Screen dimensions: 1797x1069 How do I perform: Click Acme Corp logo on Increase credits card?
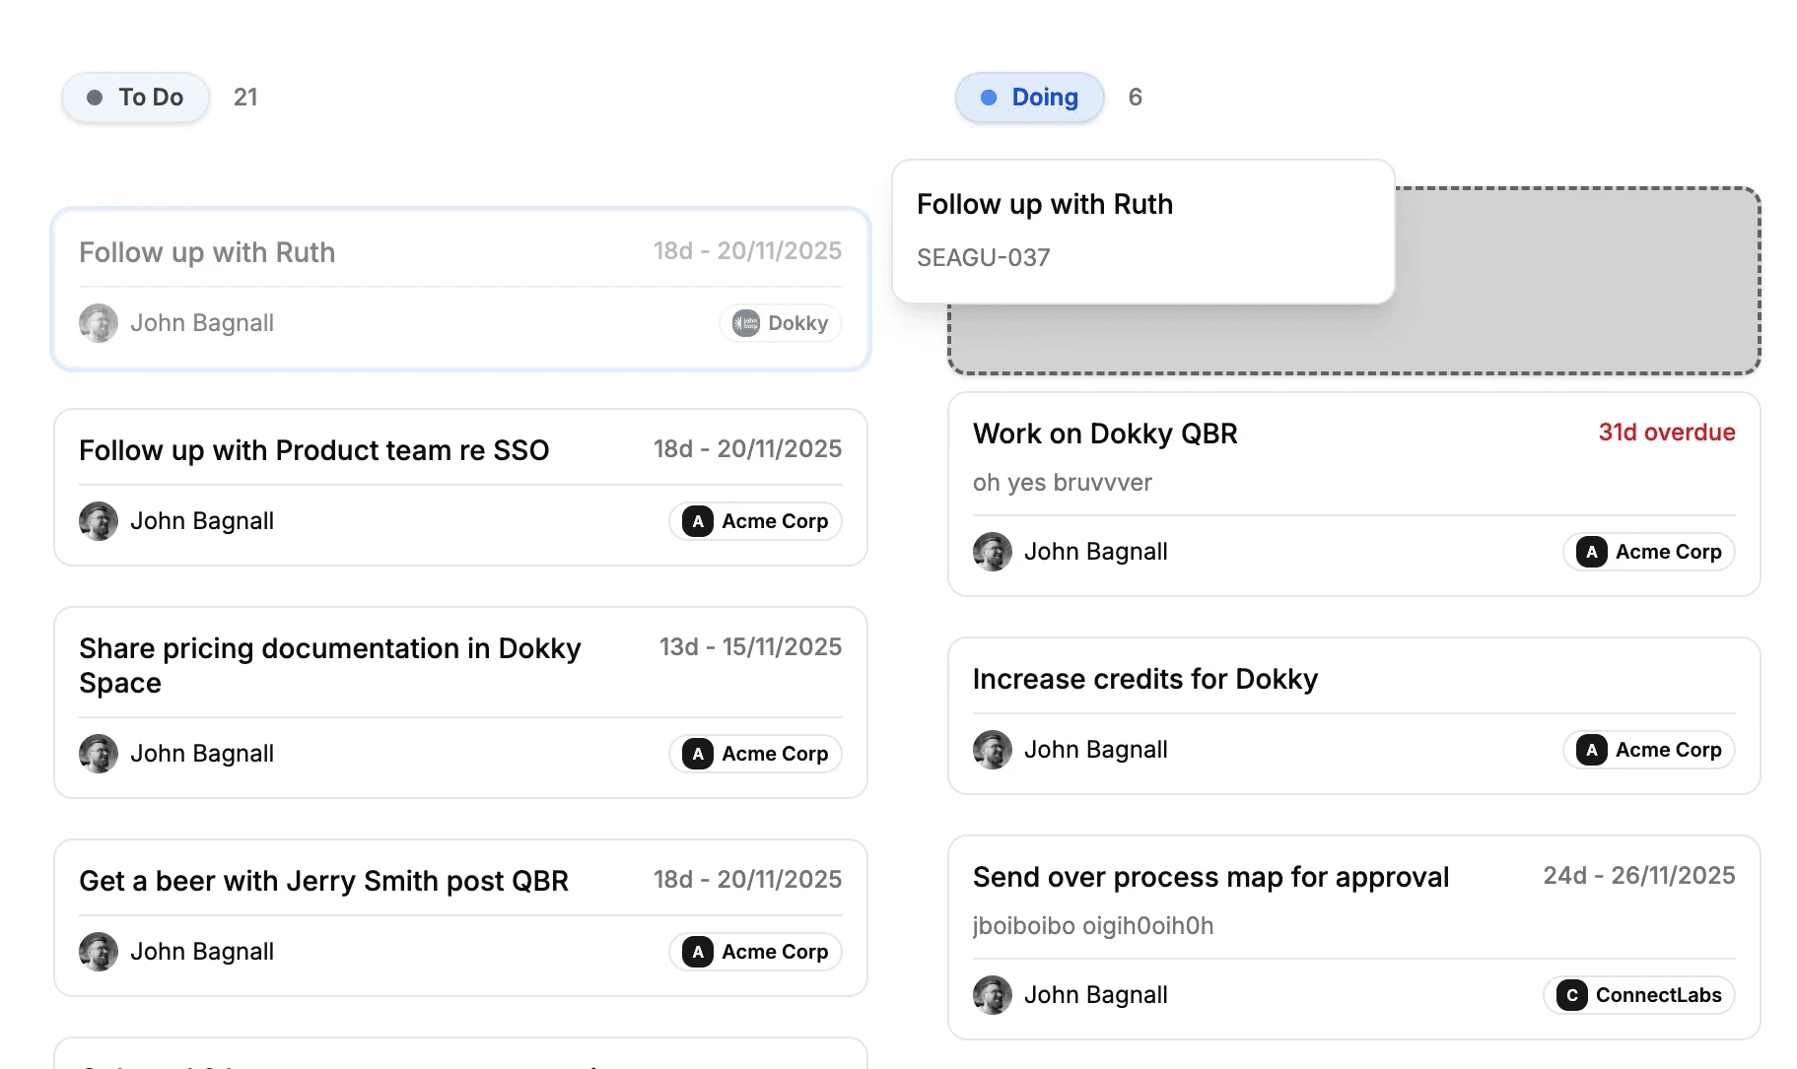tap(1592, 750)
